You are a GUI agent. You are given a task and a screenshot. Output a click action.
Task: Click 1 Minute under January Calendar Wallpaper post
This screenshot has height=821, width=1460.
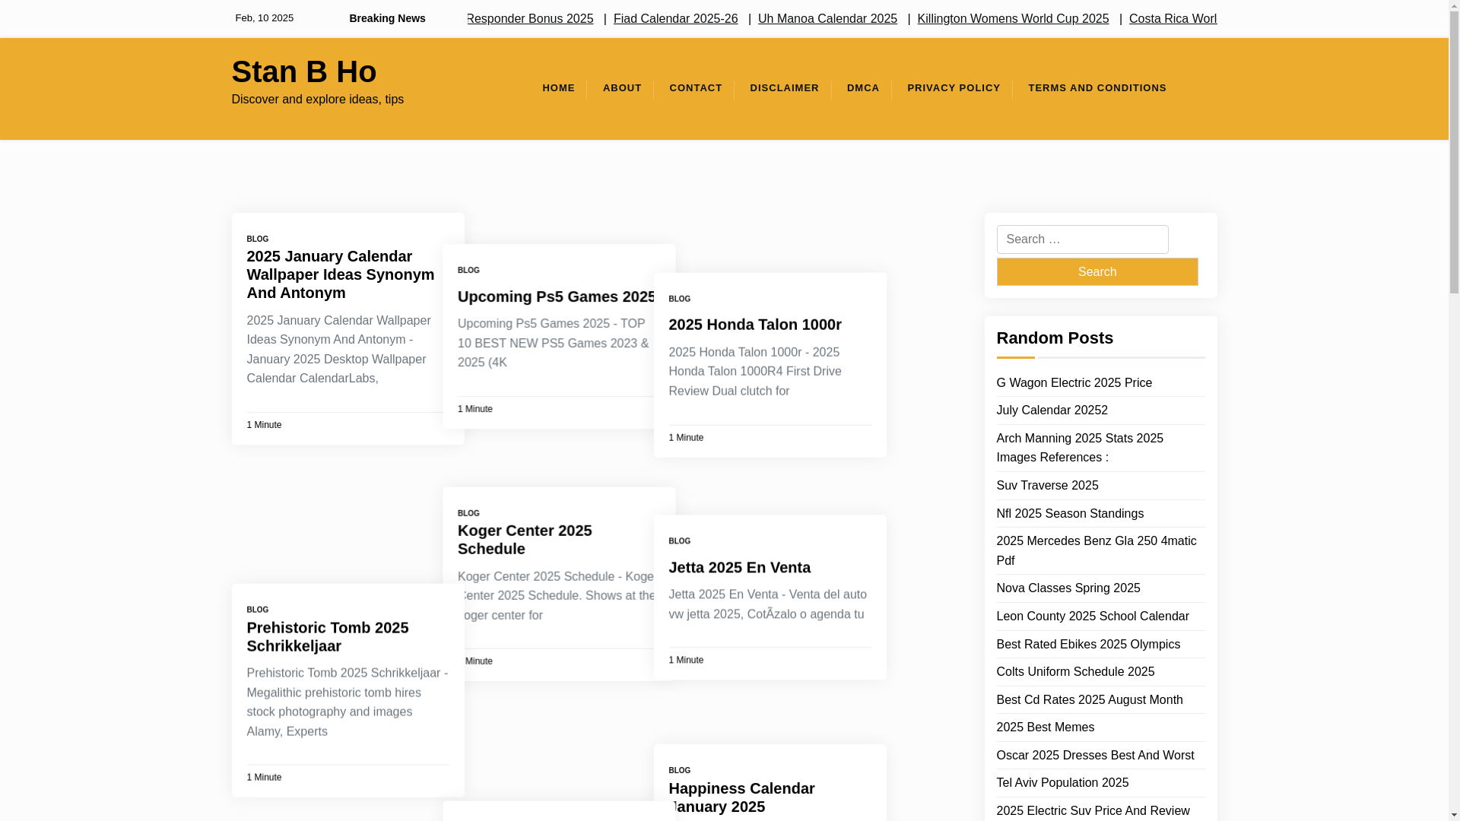264,425
